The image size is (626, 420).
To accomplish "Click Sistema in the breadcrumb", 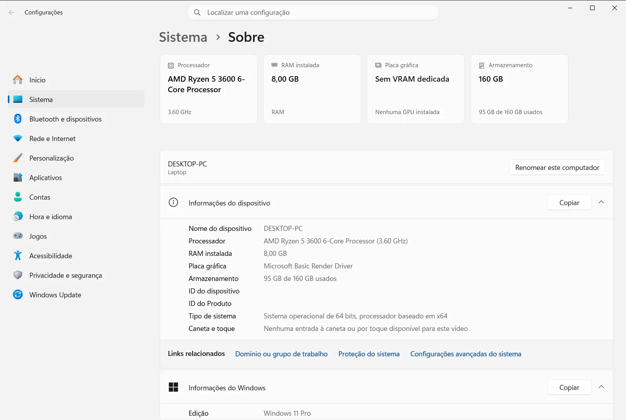I will pos(183,37).
